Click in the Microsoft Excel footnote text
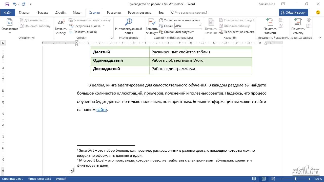Screen dimensions: 324x182 [164, 163]
